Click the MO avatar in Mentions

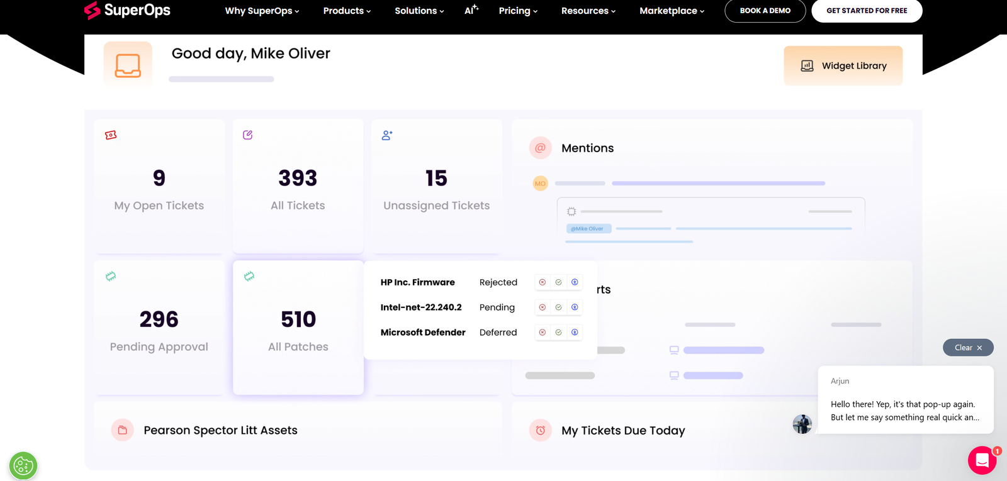coord(540,184)
